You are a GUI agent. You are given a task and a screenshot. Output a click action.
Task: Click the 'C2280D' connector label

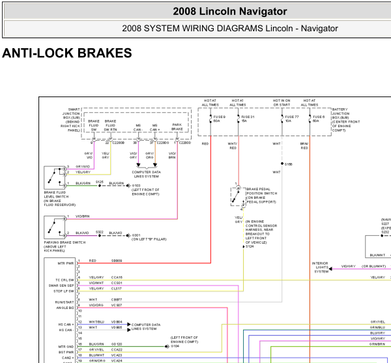tap(185, 143)
